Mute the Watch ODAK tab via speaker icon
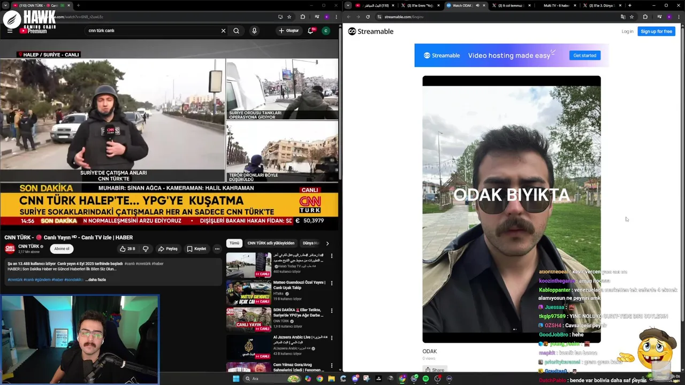This screenshot has width=685, height=385. click(x=477, y=5)
